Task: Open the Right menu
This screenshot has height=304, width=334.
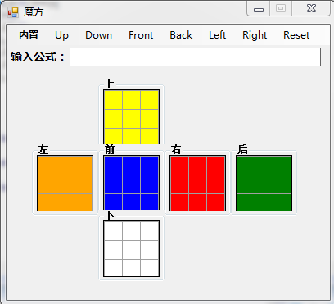Action: click(x=255, y=35)
